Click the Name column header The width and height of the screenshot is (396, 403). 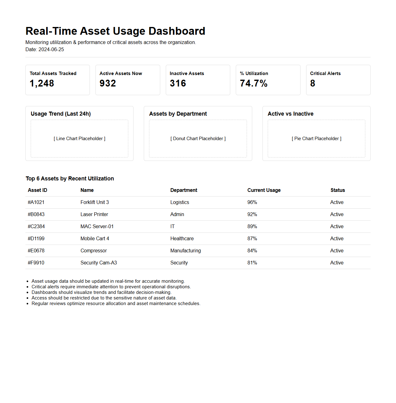click(x=87, y=190)
